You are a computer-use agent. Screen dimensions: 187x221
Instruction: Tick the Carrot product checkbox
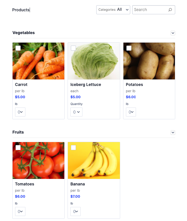pos(18,48)
